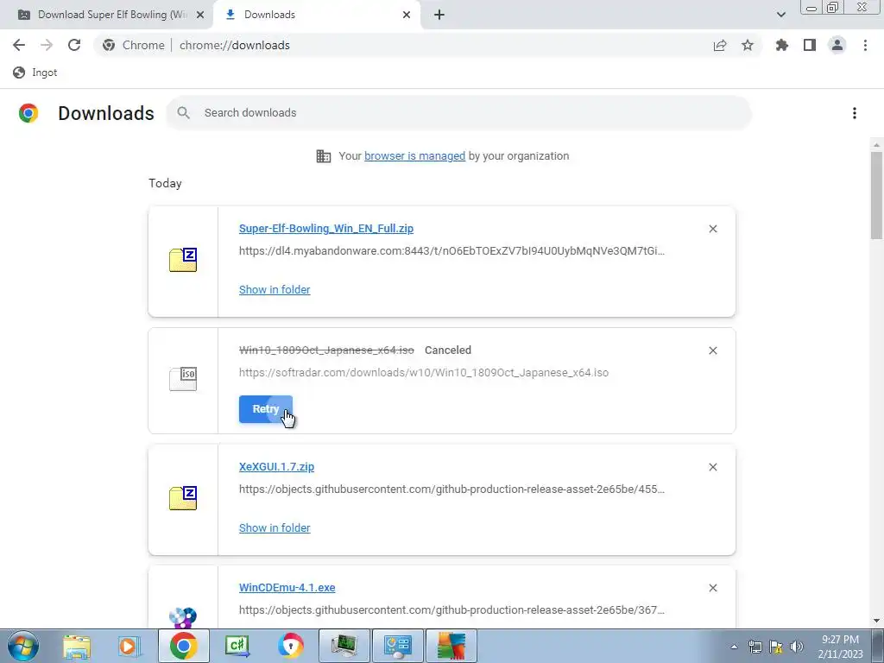Click the share page icon in the address bar
The image size is (884, 663).
pyautogui.click(x=719, y=45)
